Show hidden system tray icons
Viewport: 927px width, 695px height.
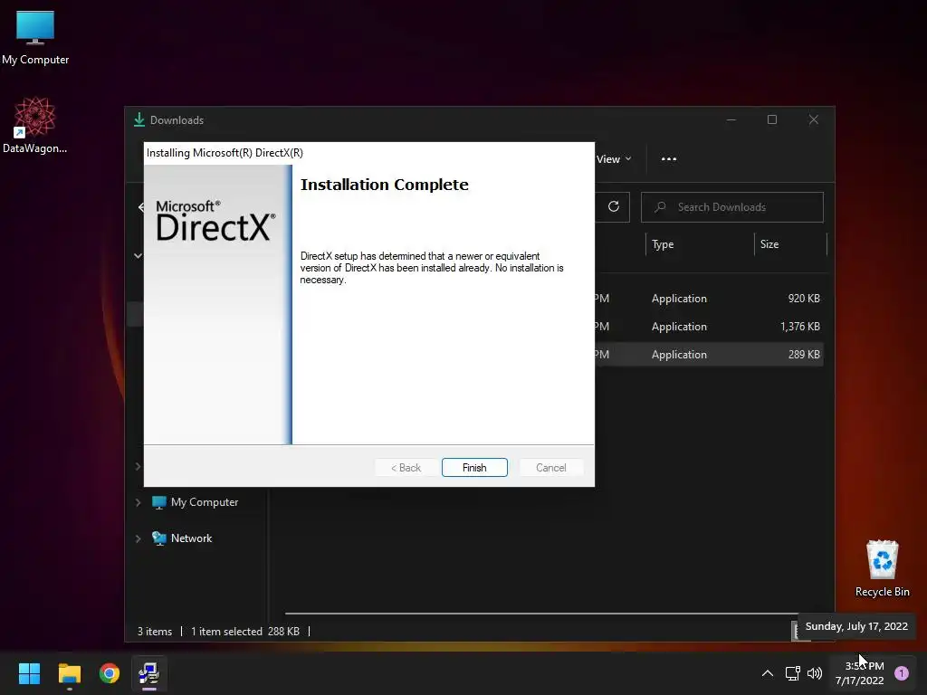click(x=768, y=673)
